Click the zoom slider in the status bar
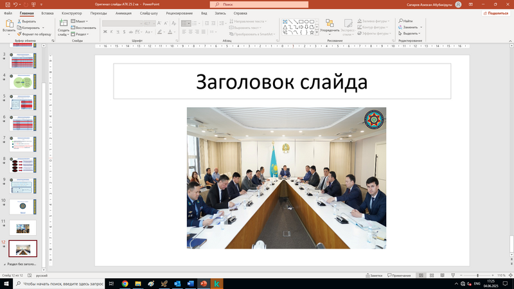The height and width of the screenshot is (289, 514). [477, 275]
